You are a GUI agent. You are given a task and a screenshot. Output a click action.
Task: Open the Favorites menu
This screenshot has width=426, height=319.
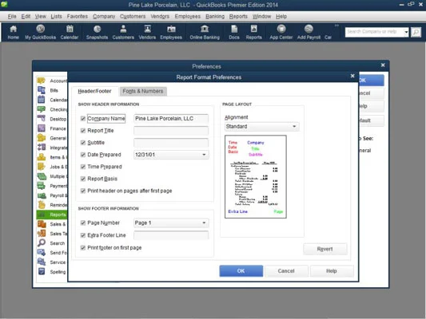[x=78, y=16]
